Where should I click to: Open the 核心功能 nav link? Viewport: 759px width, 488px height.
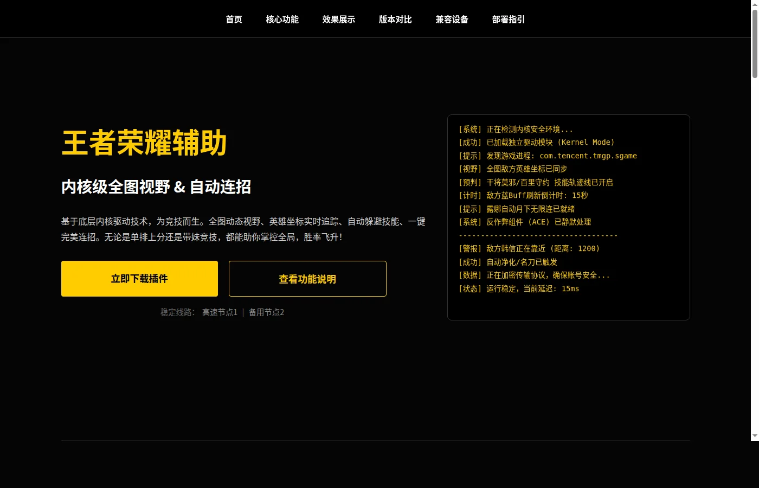(282, 20)
